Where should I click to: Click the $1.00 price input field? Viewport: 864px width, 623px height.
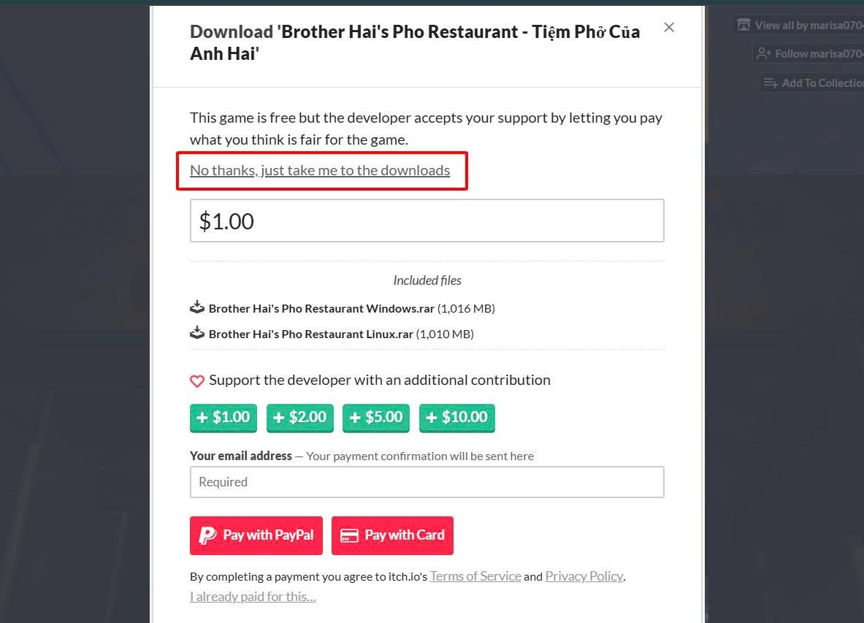427,221
